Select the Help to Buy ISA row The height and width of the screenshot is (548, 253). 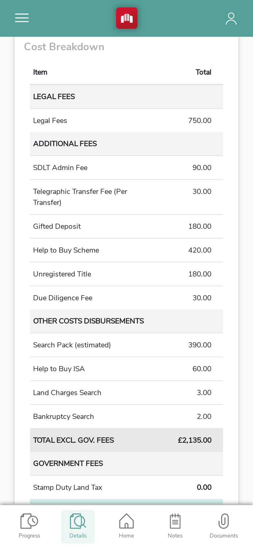pos(126,369)
